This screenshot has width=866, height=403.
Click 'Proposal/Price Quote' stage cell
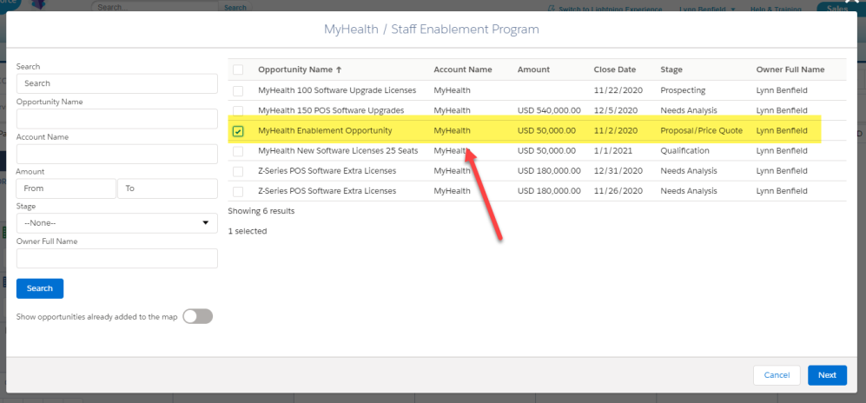coord(702,131)
